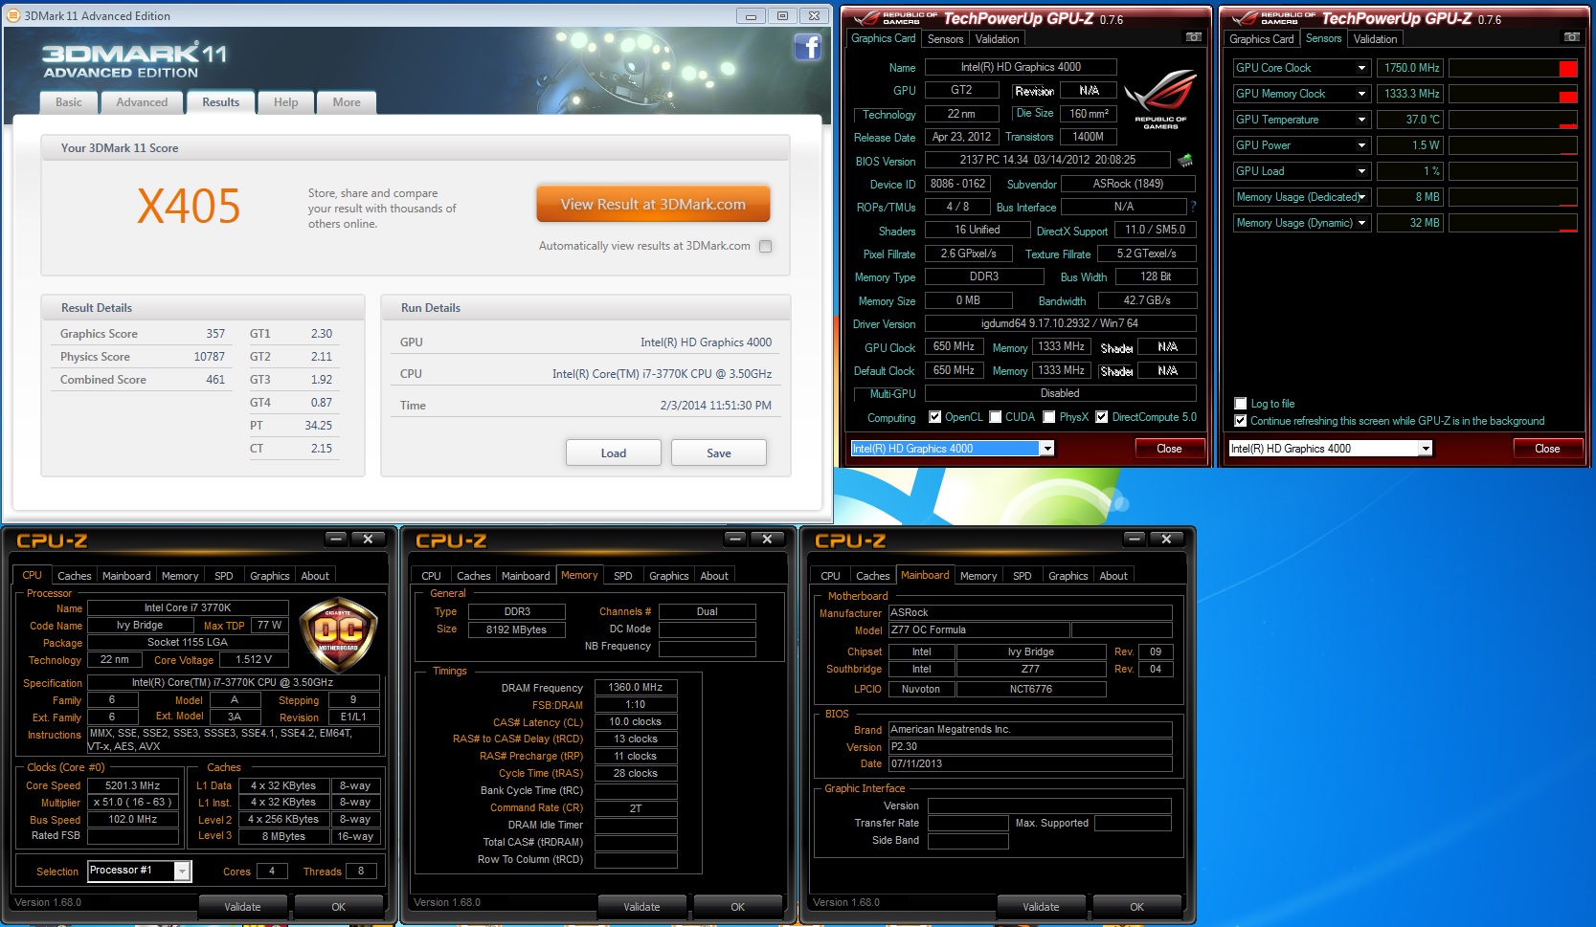Click the Bus Interface question mark
1596x927 pixels.
[1193, 207]
